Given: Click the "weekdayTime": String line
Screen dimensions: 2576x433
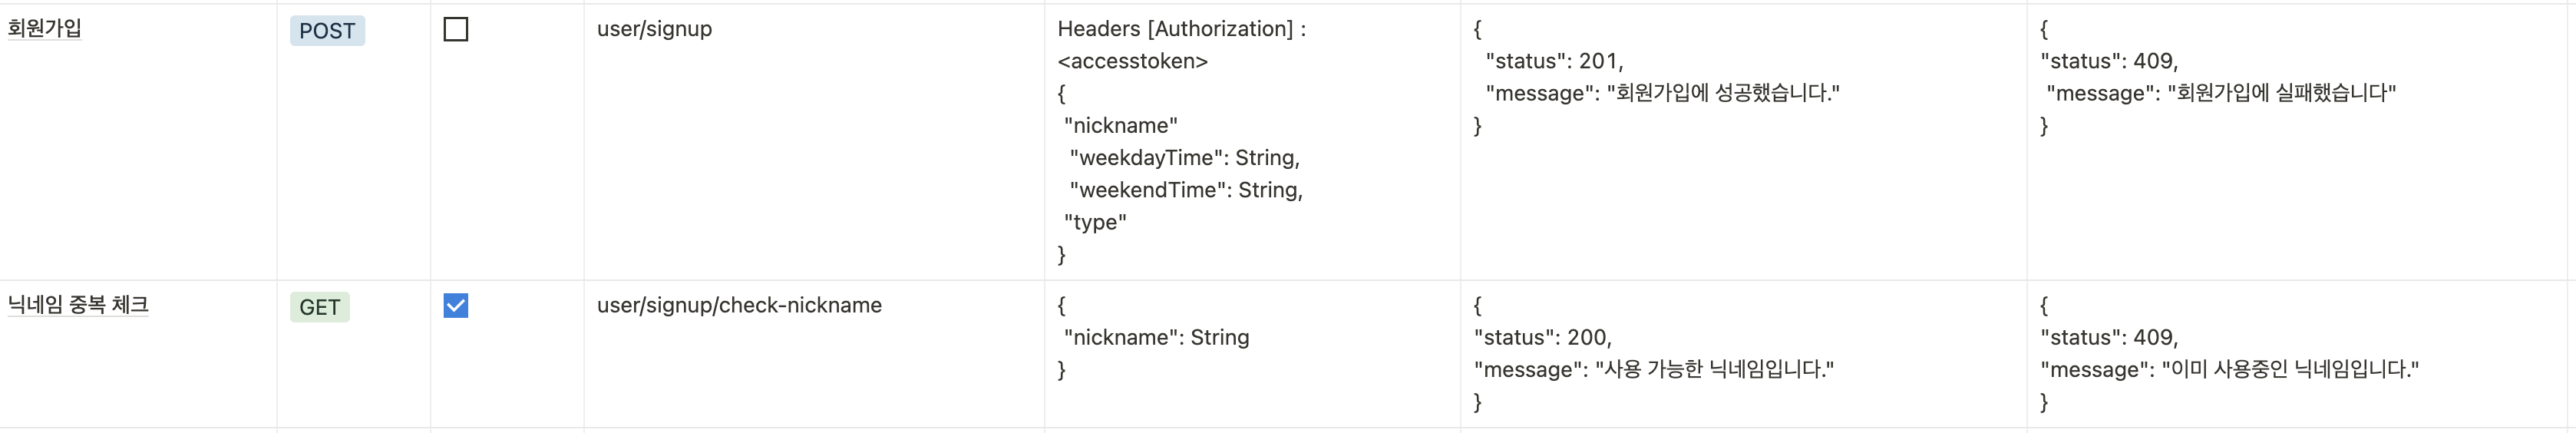Looking at the screenshot, I should 1184,158.
